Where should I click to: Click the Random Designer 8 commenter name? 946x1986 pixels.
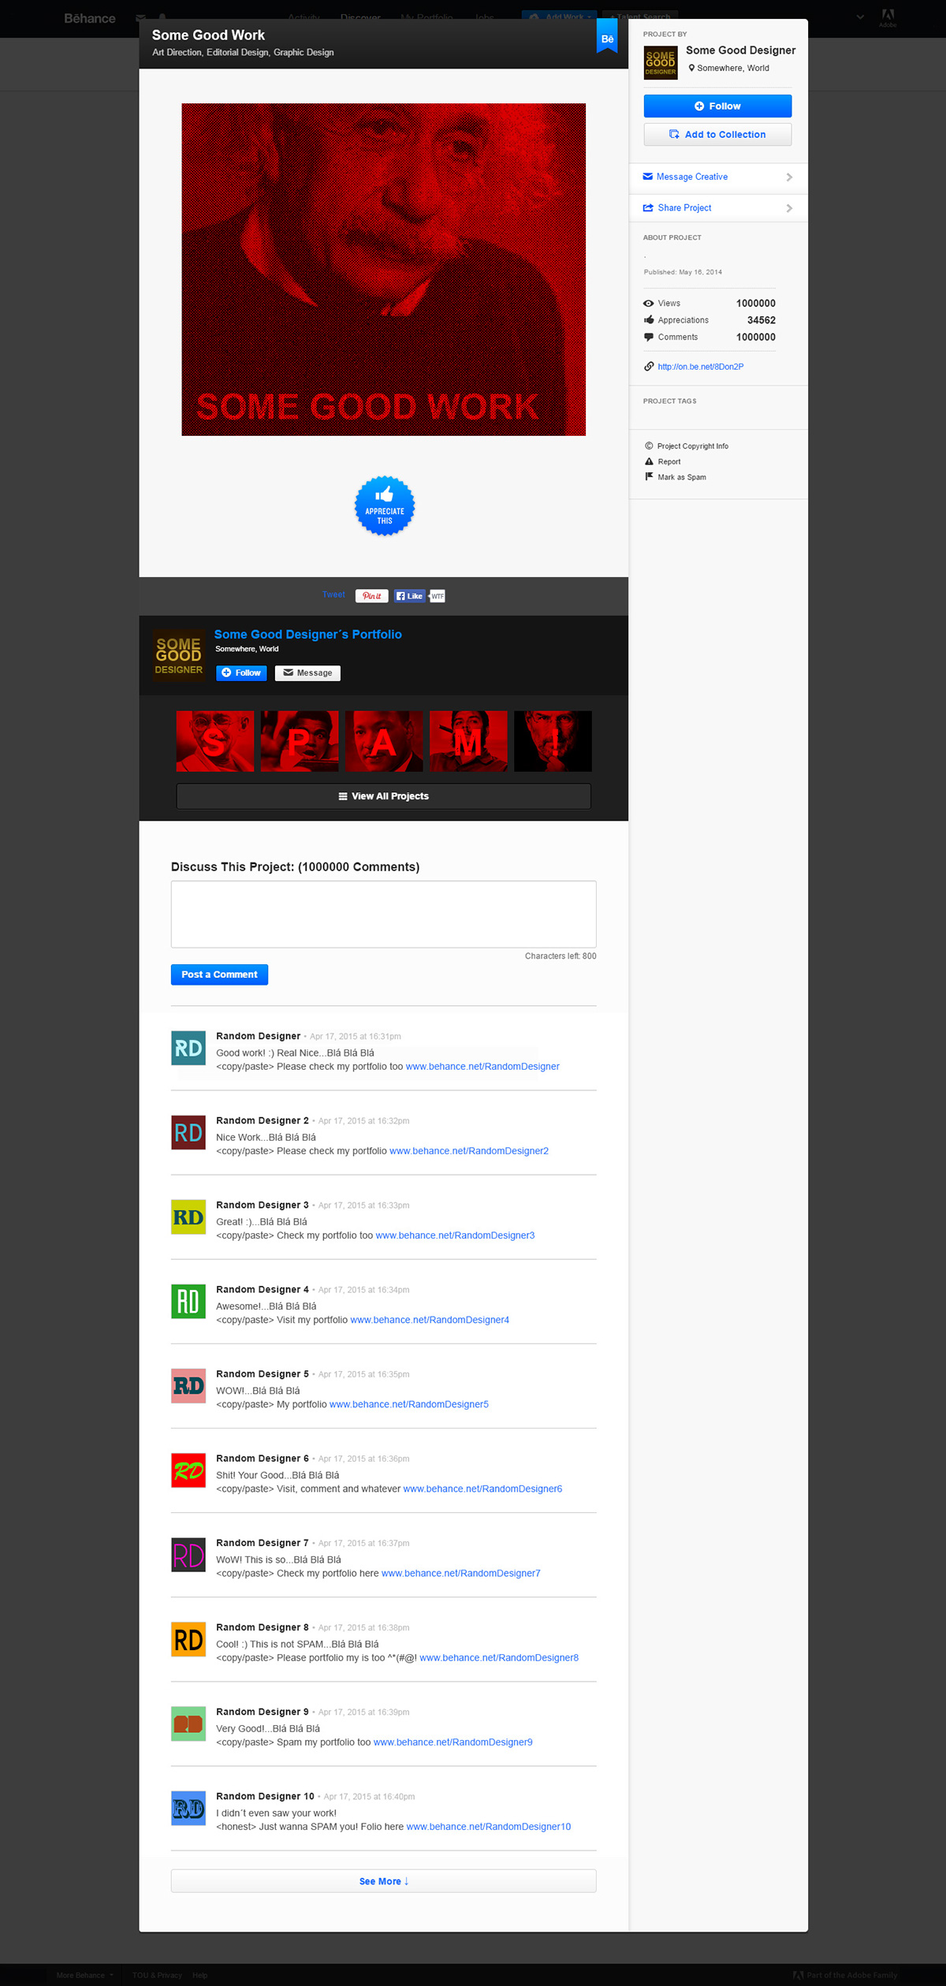[x=263, y=1626]
